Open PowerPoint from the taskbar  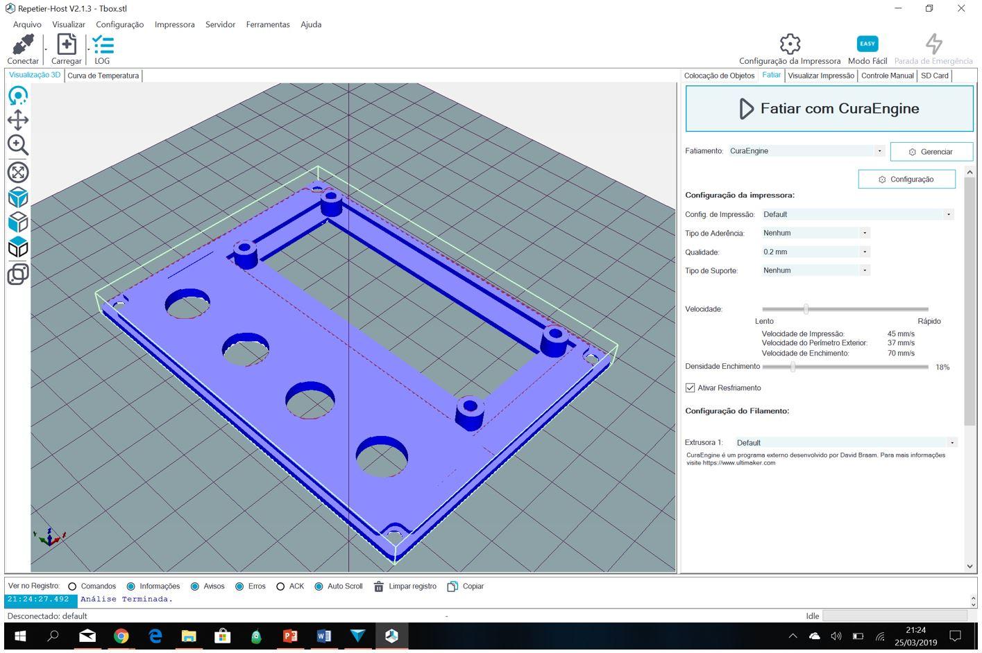coord(290,636)
